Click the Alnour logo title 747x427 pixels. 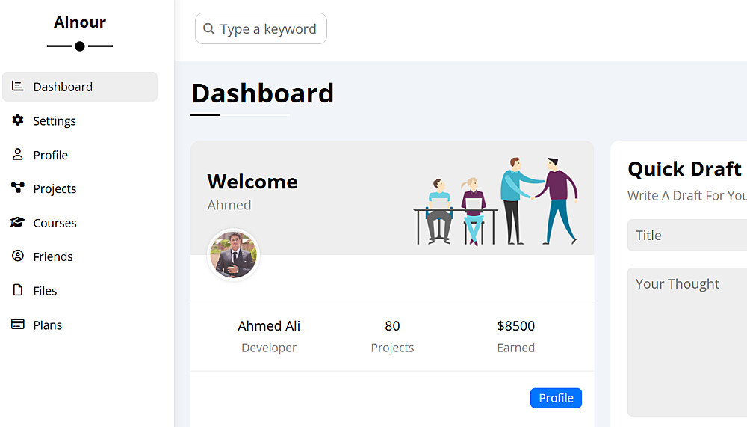[80, 22]
